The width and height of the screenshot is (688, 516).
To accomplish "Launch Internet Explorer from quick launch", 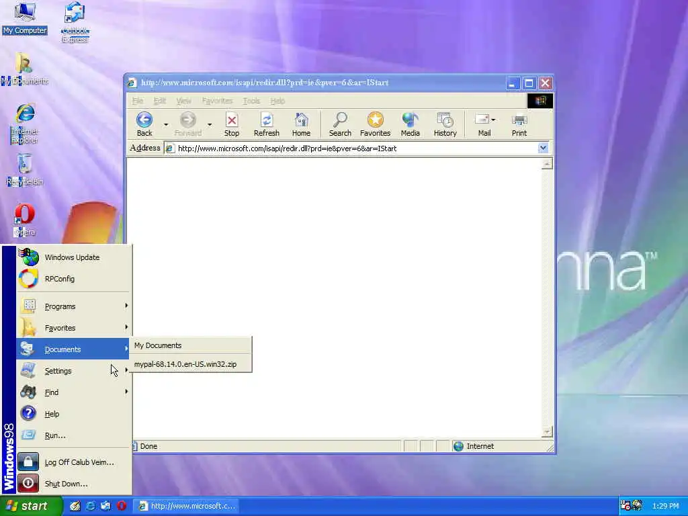I will click(x=91, y=506).
